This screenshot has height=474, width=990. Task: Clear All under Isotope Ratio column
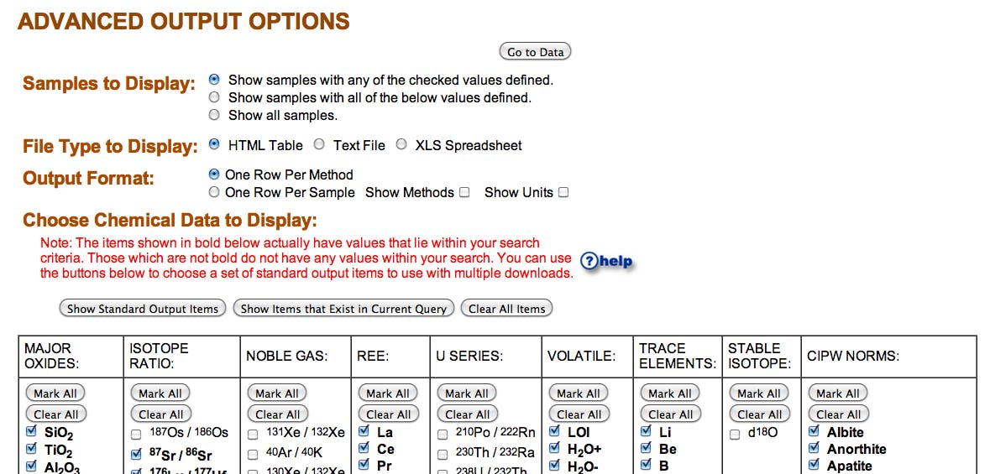pos(160,414)
